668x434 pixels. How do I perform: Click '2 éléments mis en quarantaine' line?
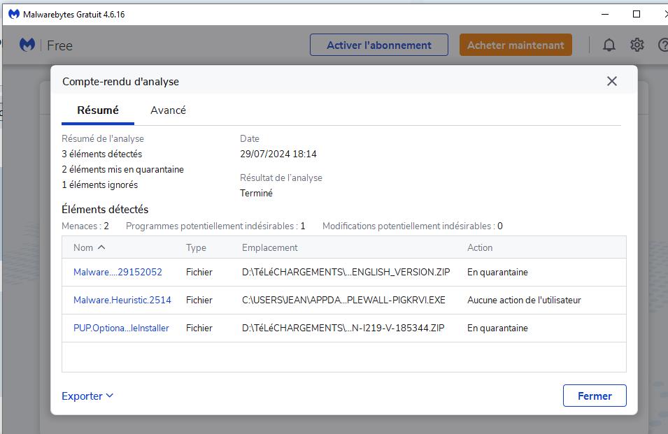click(122, 169)
